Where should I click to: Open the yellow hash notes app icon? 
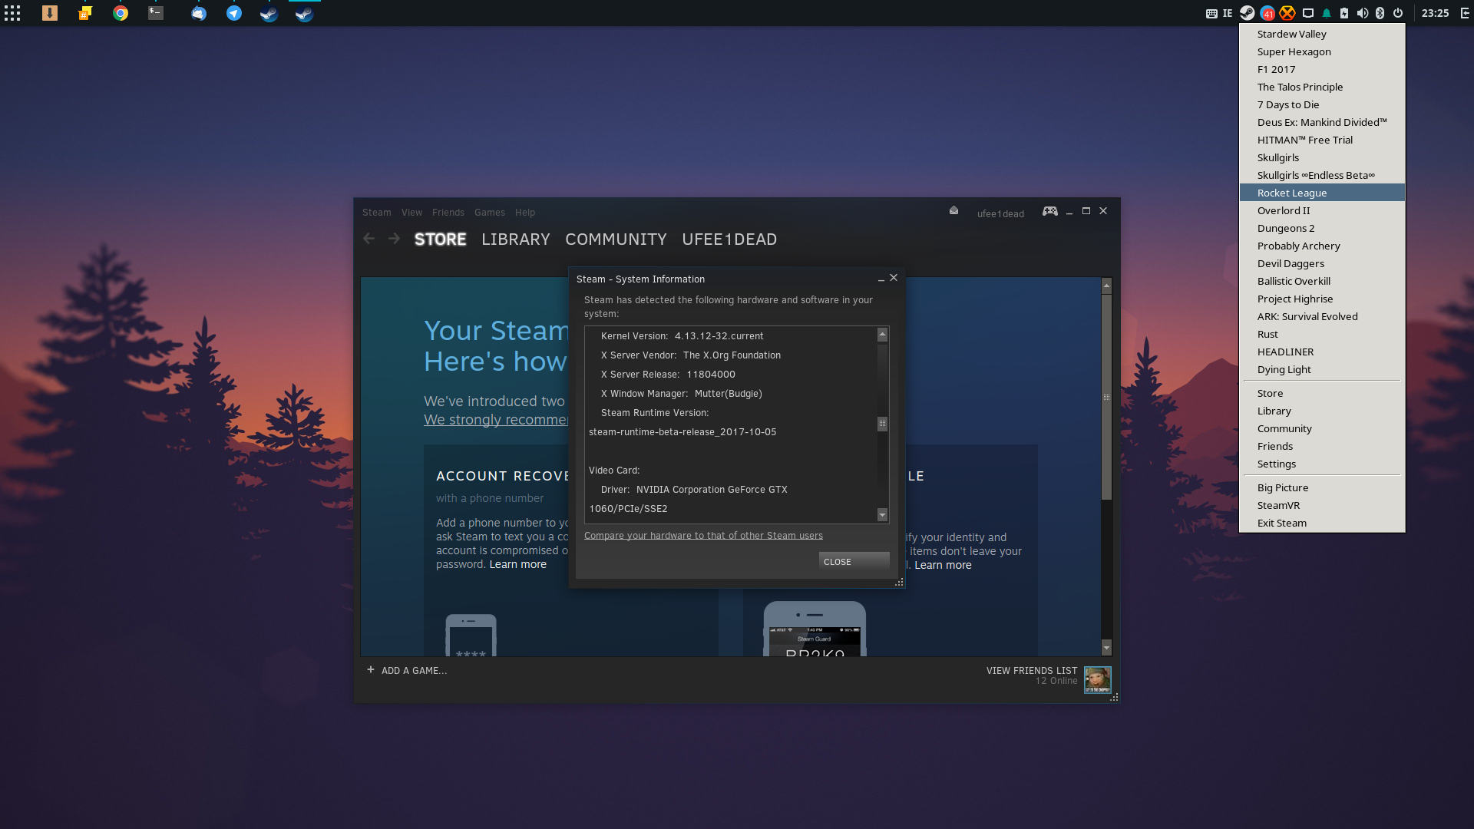pos(85,13)
